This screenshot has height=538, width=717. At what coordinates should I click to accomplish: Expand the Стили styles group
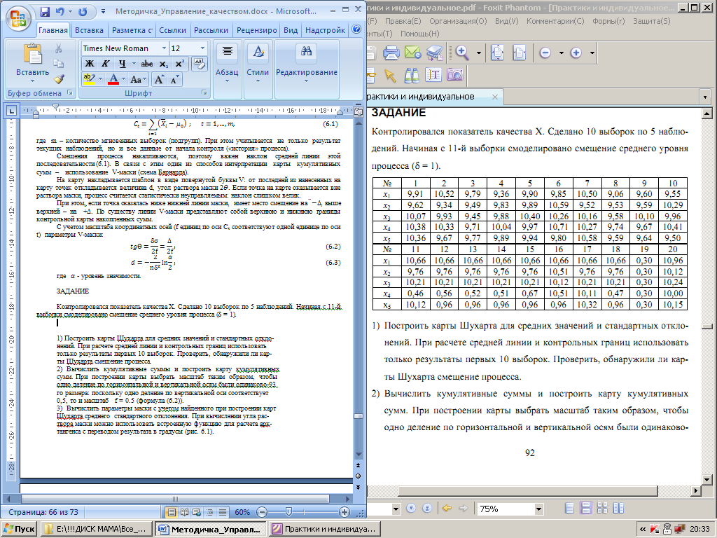coord(258,69)
